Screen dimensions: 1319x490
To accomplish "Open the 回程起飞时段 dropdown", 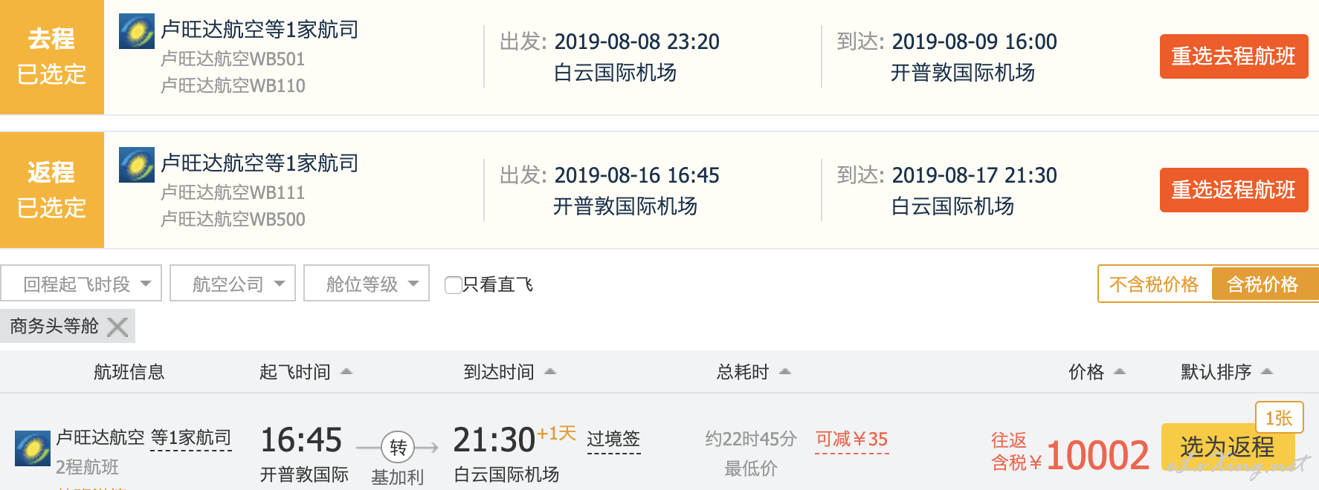I will 81,284.
